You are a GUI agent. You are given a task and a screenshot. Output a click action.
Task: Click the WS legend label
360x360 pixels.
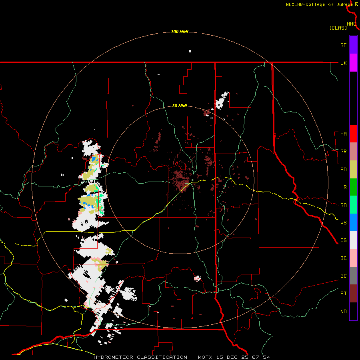pos(343,223)
